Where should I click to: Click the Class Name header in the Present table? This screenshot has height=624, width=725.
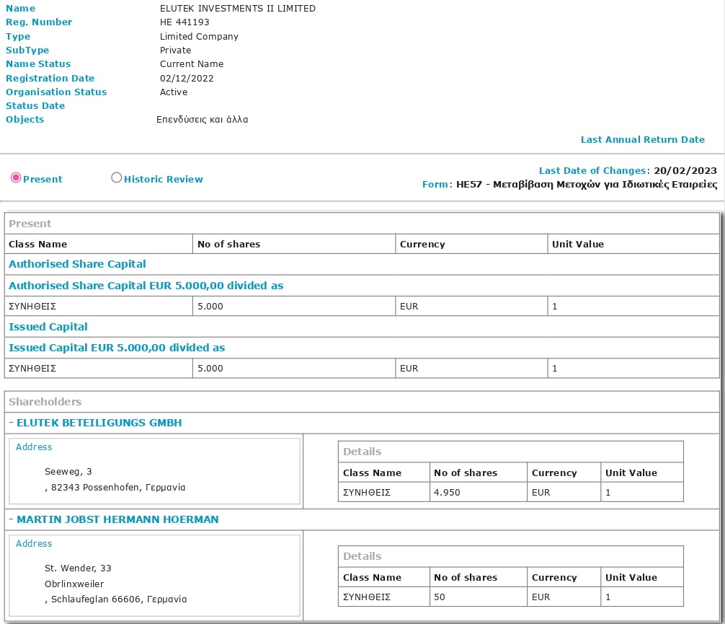38,244
